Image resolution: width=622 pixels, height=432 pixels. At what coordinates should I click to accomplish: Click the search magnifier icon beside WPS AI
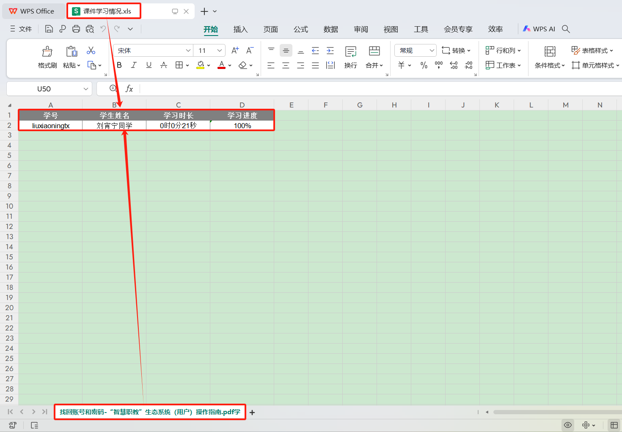click(566, 29)
